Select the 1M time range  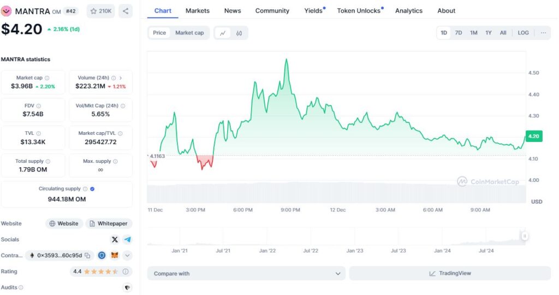pyautogui.click(x=473, y=33)
